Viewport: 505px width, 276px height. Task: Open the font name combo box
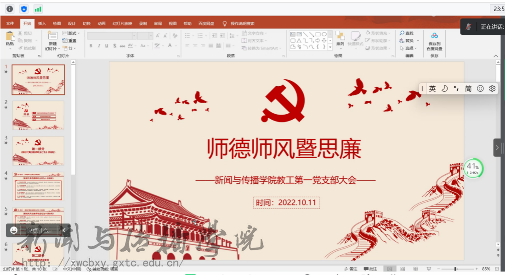pos(112,36)
